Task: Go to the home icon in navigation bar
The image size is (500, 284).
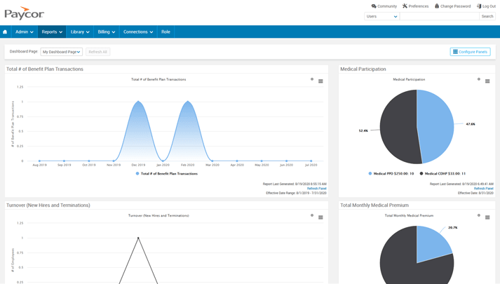Action: 5,32
